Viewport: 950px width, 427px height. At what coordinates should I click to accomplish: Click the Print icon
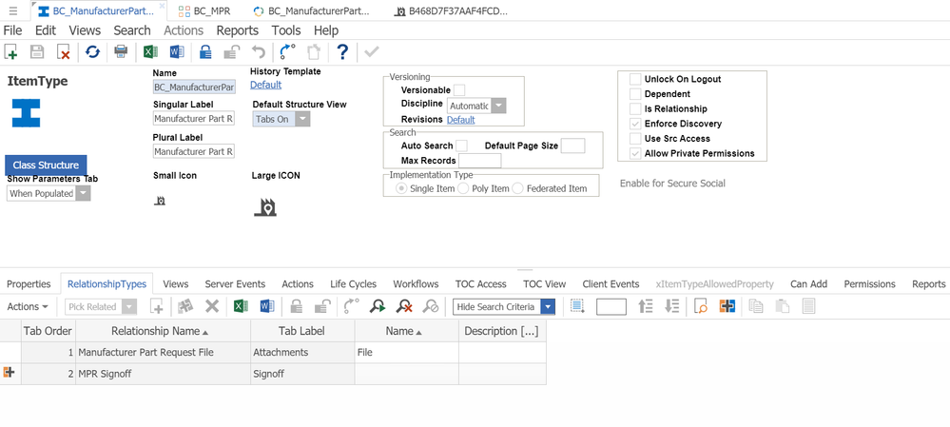pyautogui.click(x=121, y=52)
